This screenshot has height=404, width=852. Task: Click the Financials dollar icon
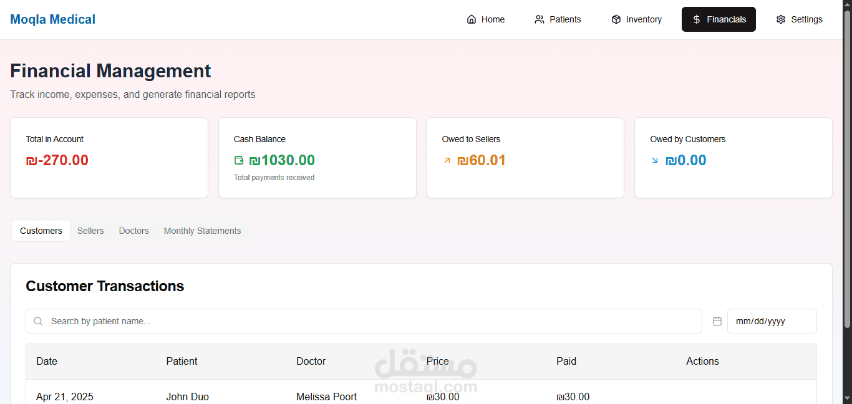[697, 19]
